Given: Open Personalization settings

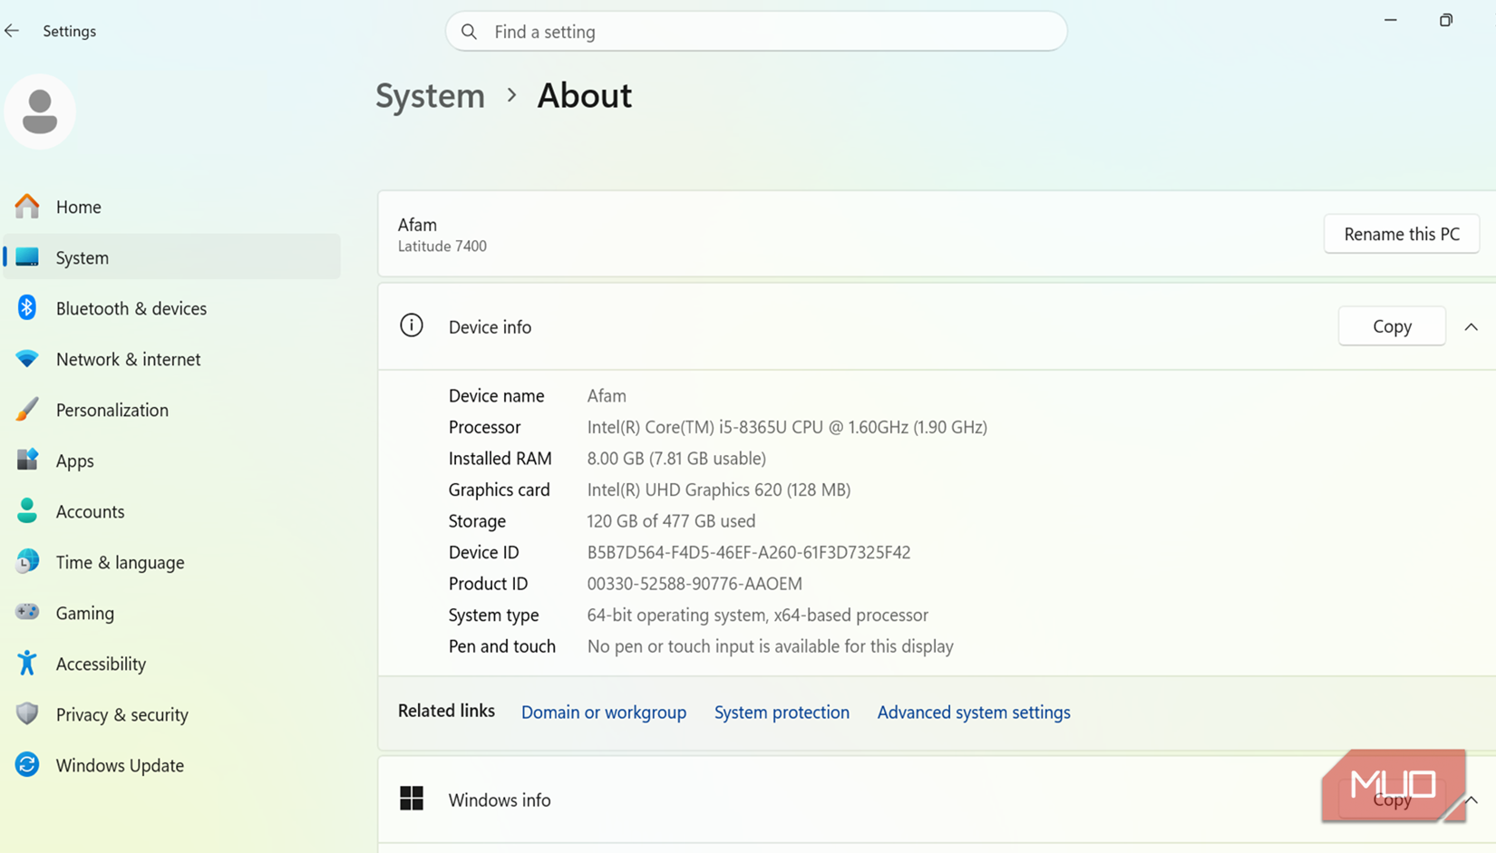Looking at the screenshot, I should 172,410.
